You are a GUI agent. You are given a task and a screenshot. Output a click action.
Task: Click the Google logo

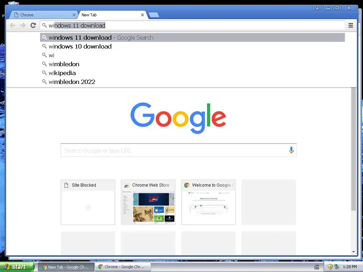coord(178,118)
